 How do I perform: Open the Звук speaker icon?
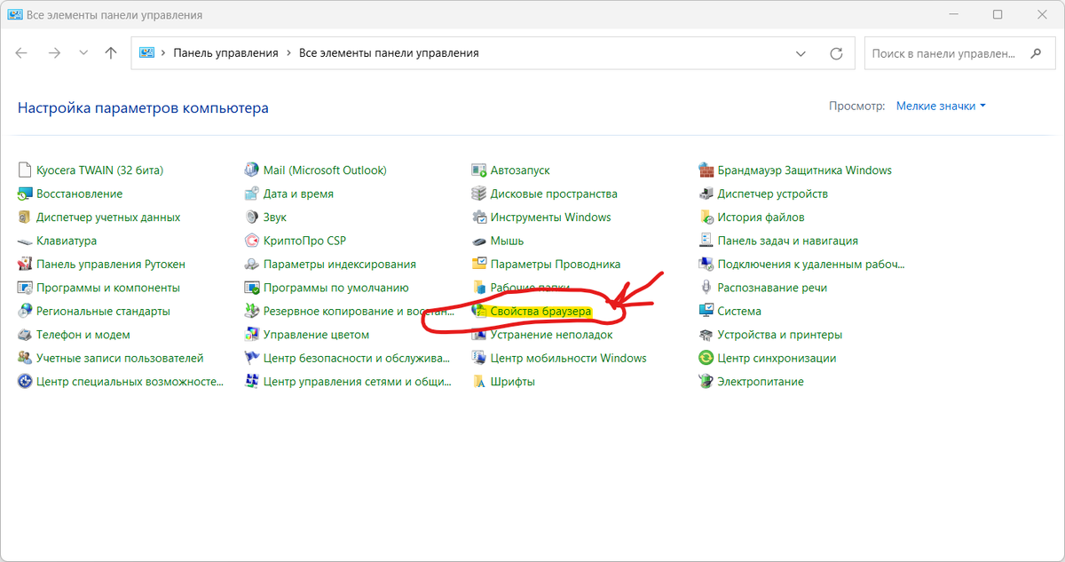252,217
